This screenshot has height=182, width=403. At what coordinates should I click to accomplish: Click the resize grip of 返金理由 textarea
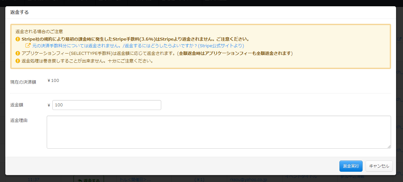tap(389, 147)
